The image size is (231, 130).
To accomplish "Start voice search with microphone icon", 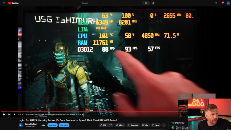I will coord(153,3).
